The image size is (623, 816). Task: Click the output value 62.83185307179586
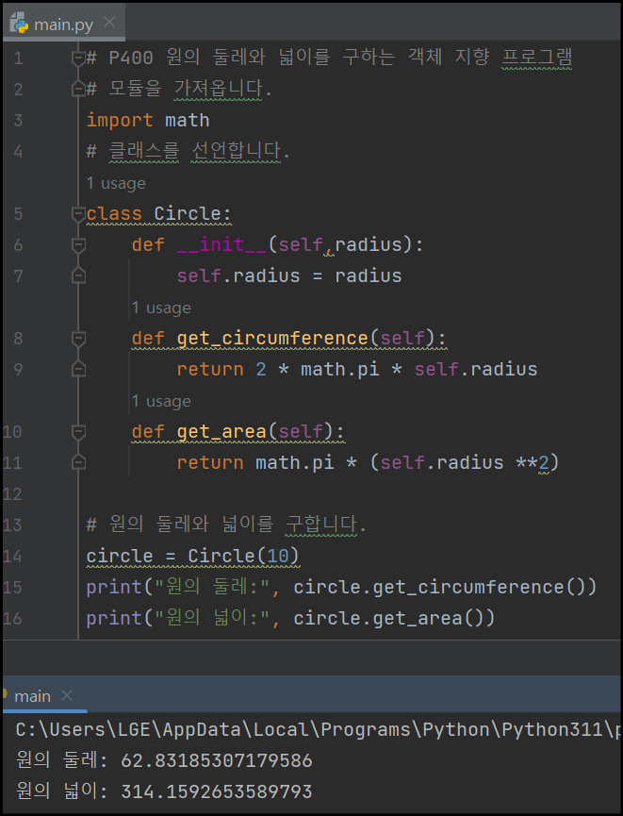217,761
